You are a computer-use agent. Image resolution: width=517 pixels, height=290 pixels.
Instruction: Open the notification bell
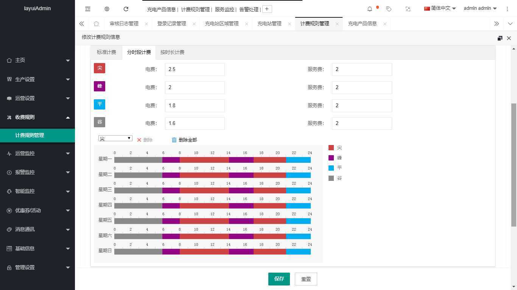click(370, 9)
